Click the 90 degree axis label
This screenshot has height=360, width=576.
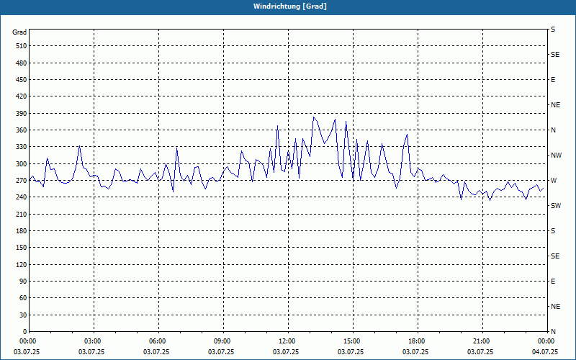[x=23, y=282]
